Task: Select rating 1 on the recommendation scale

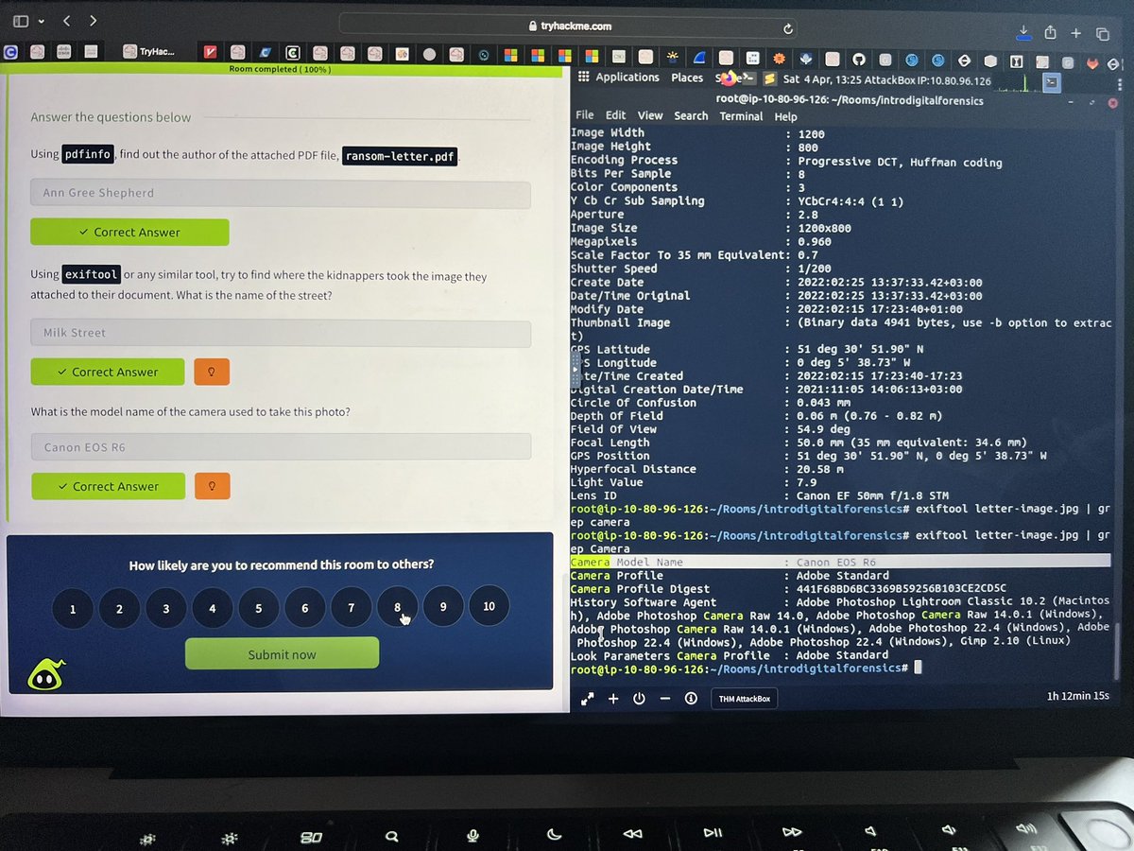Action: click(73, 609)
